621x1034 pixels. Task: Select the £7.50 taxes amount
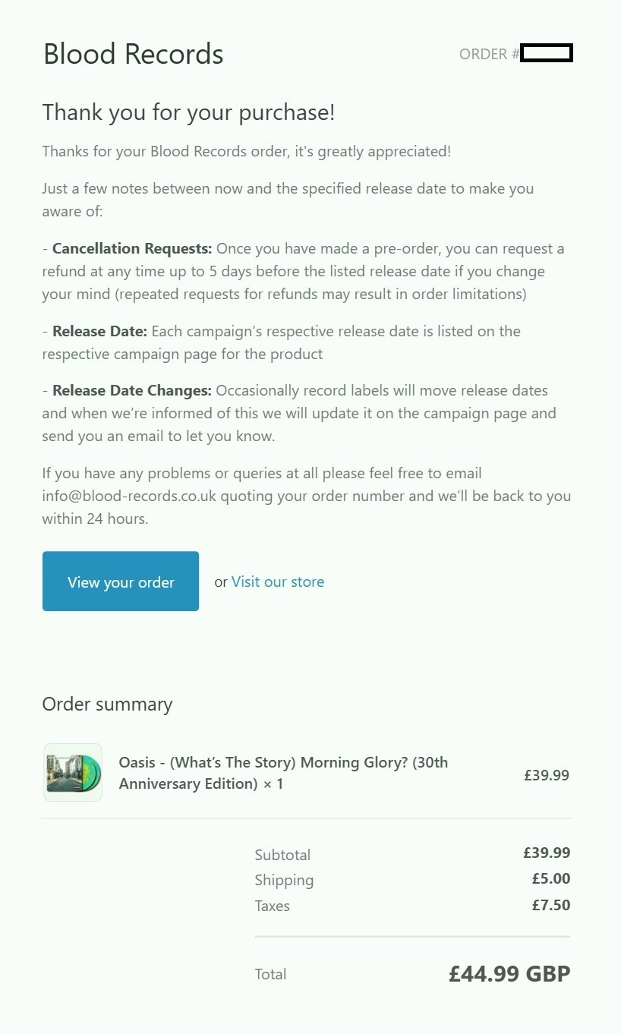pos(551,905)
